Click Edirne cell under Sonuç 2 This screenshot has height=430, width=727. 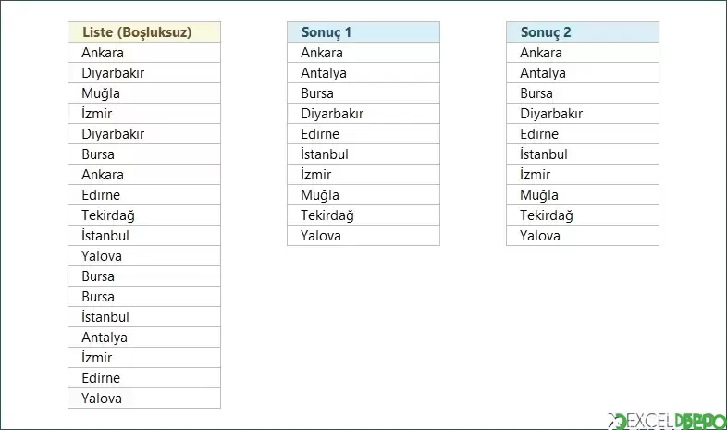pyautogui.click(x=583, y=134)
